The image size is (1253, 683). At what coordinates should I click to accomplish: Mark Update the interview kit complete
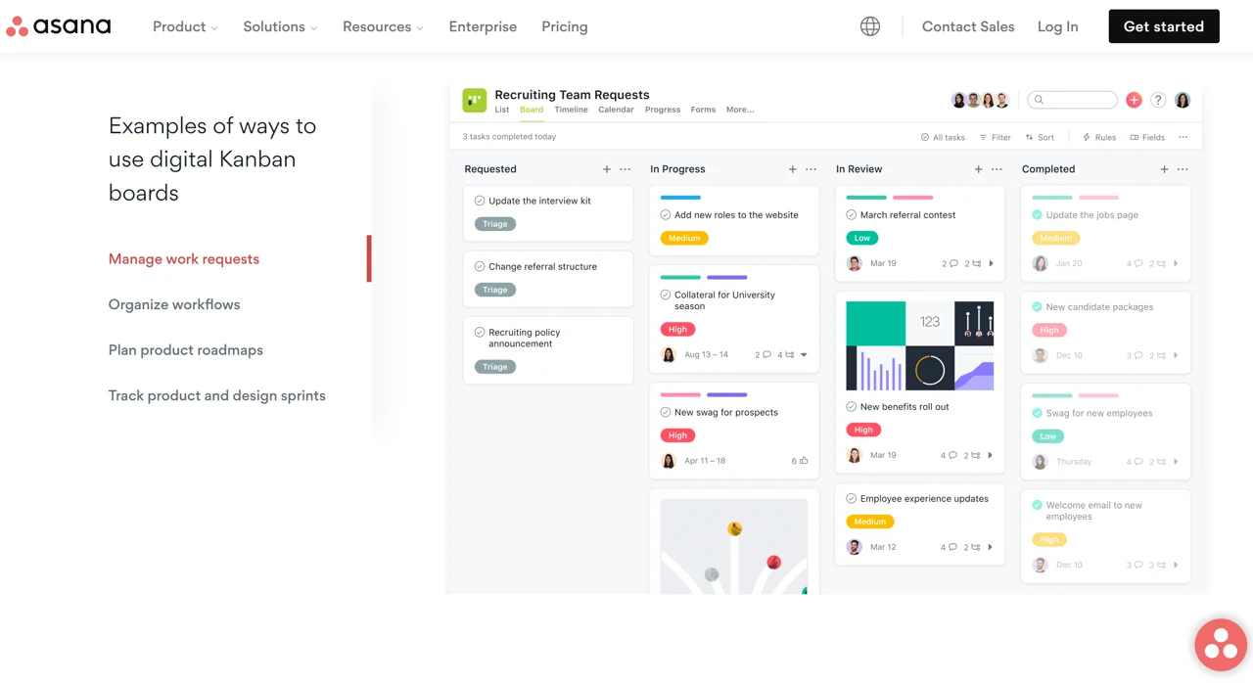tap(480, 201)
